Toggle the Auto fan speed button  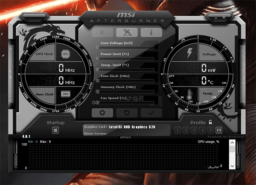(x=156, y=106)
